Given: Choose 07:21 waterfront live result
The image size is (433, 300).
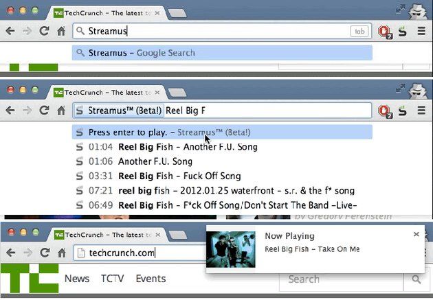Looking at the screenshot, I should pos(222,191).
